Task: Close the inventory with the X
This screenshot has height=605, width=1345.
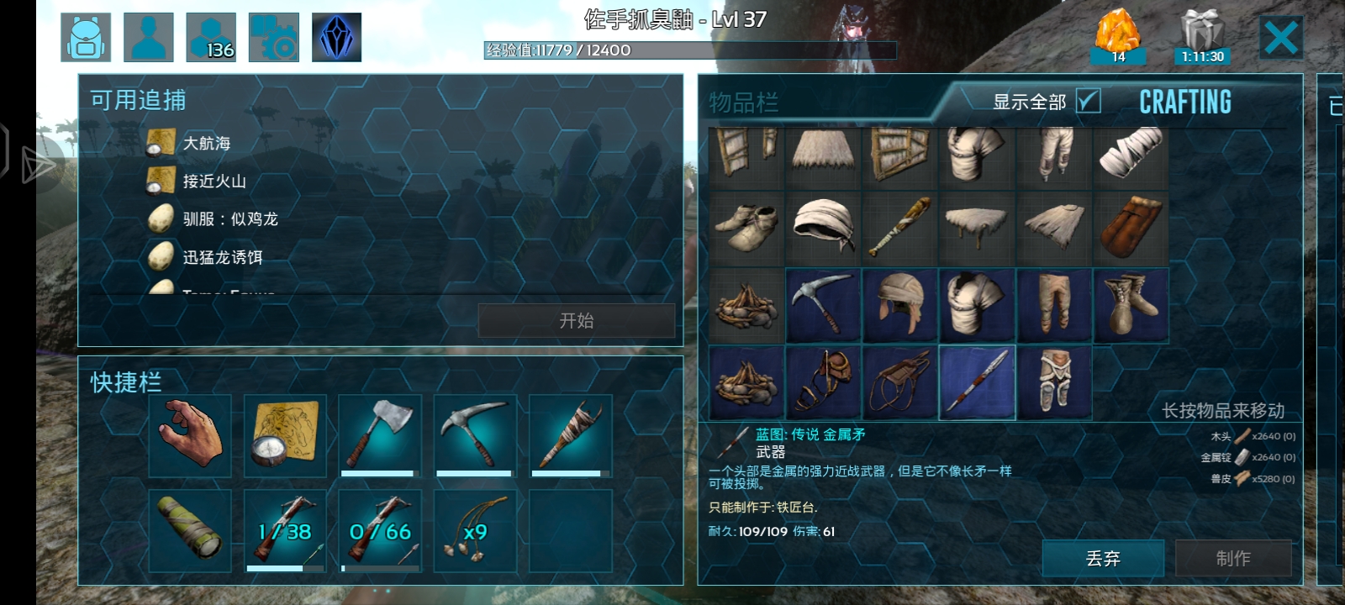Action: coord(1281,37)
